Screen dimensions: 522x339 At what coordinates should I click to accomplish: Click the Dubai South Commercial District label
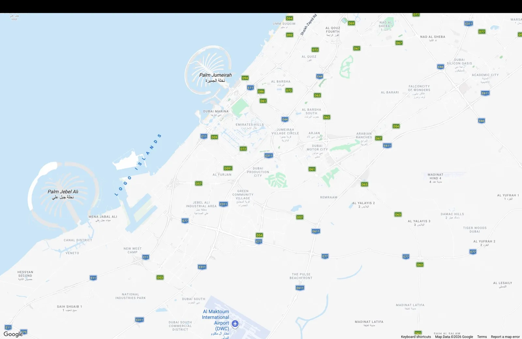[180, 326]
